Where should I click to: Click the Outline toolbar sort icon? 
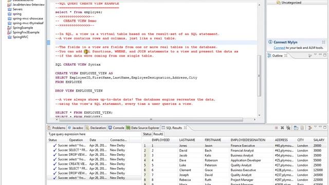pyautogui.click(x=310, y=55)
